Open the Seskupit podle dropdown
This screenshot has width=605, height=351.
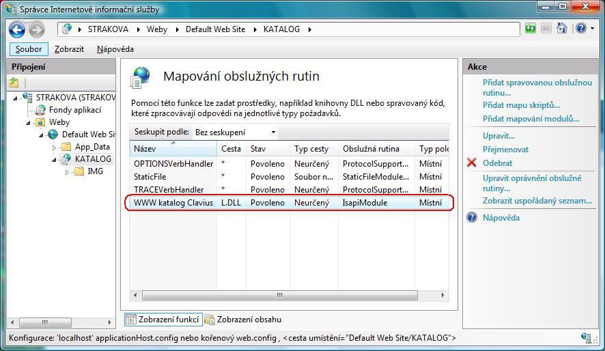(236, 132)
